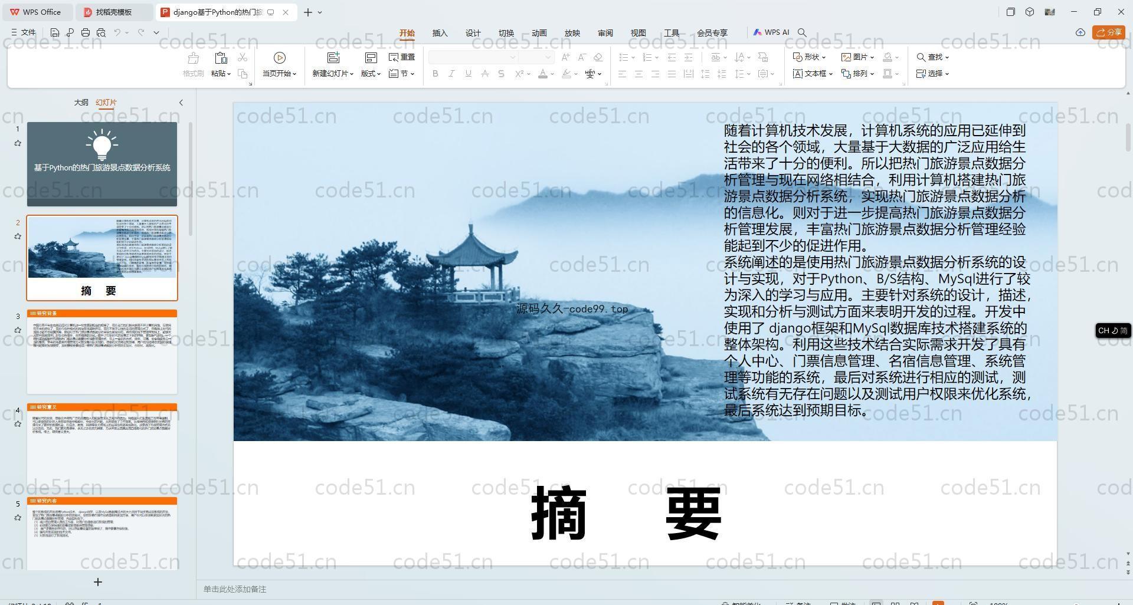
Task: Click the search magnifier beside WPS AI
Action: tap(802, 32)
